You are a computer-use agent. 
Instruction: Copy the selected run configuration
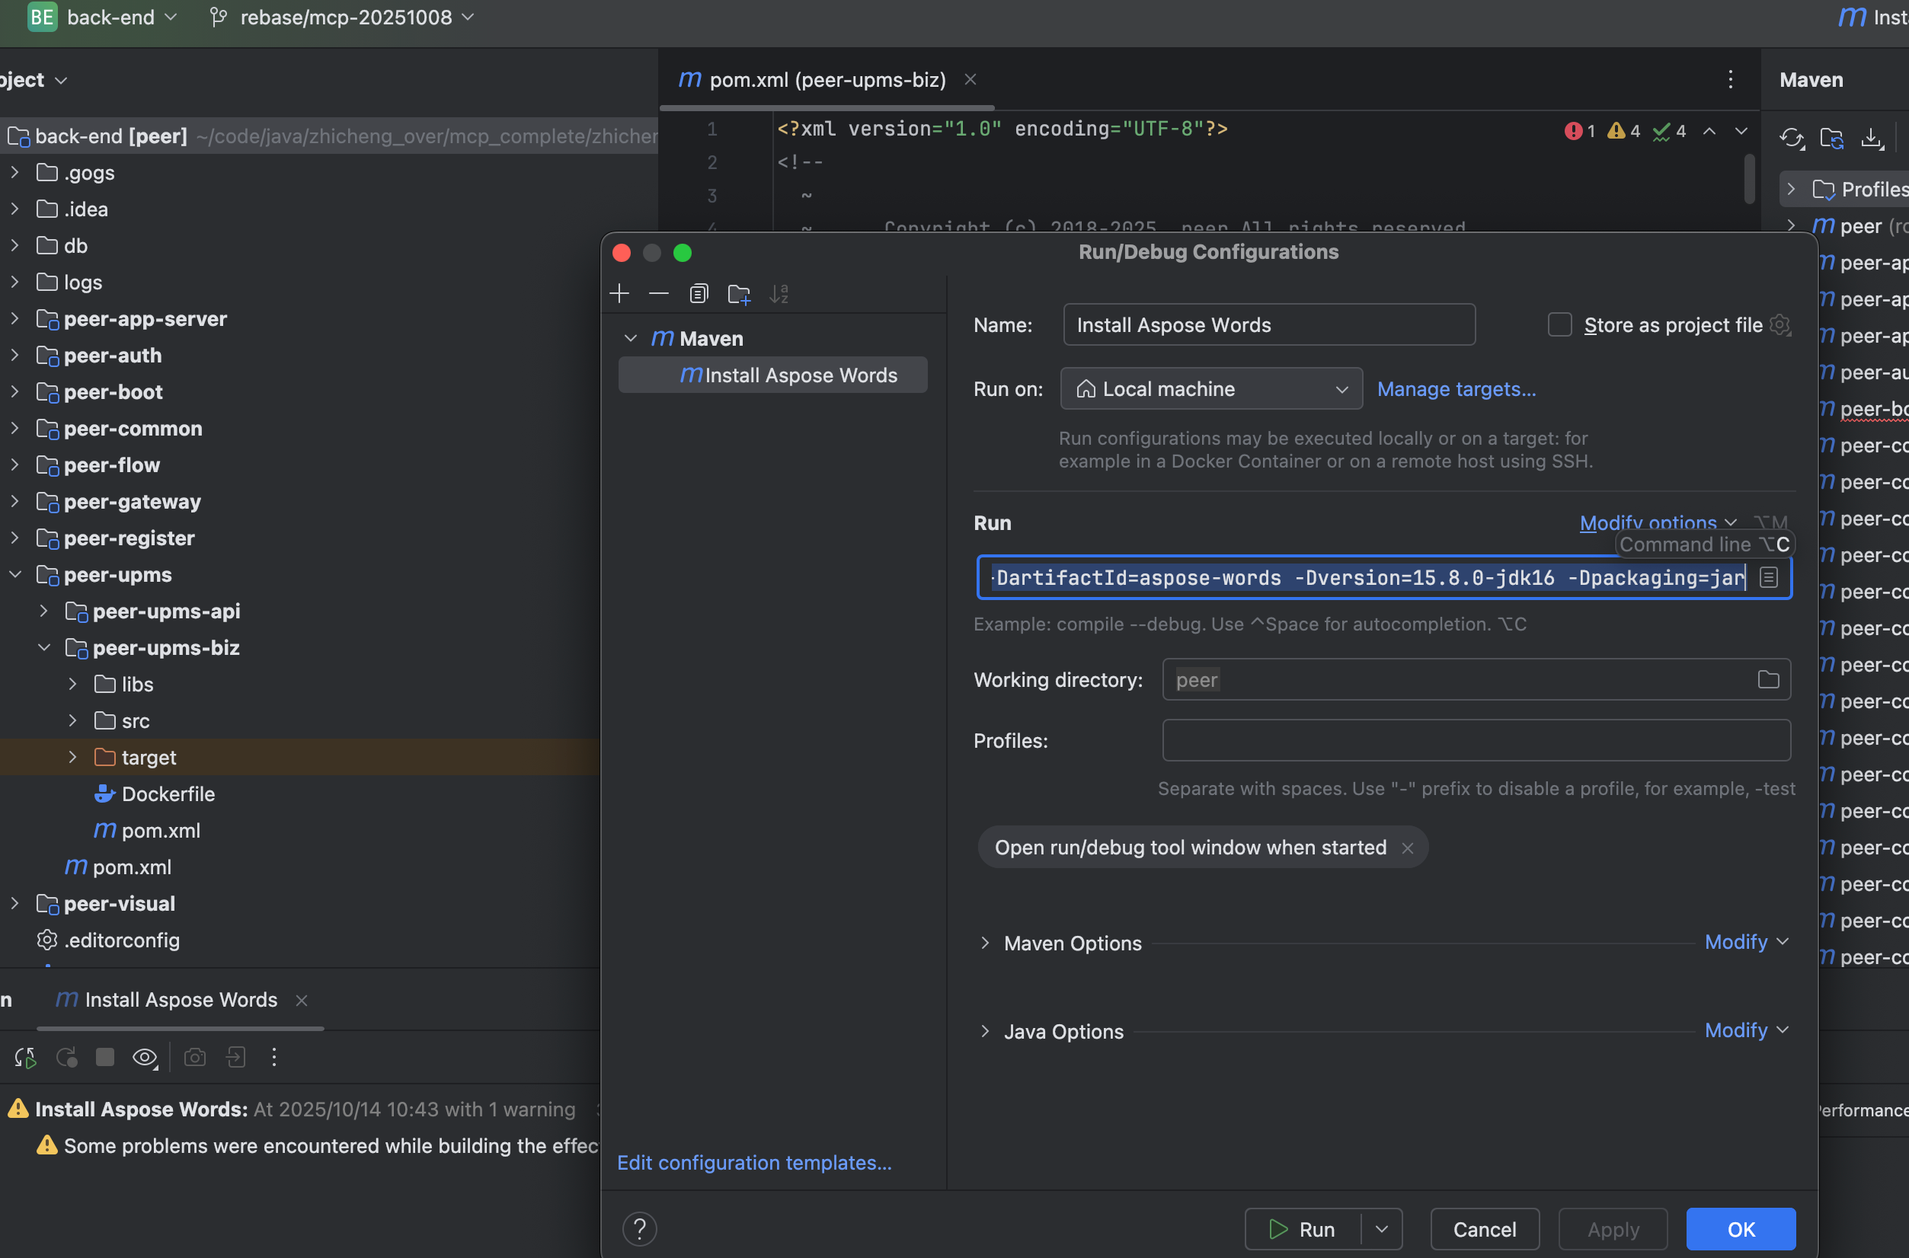[x=698, y=294]
